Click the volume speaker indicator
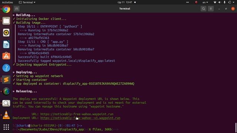The image size is (237, 133). (220, 2)
